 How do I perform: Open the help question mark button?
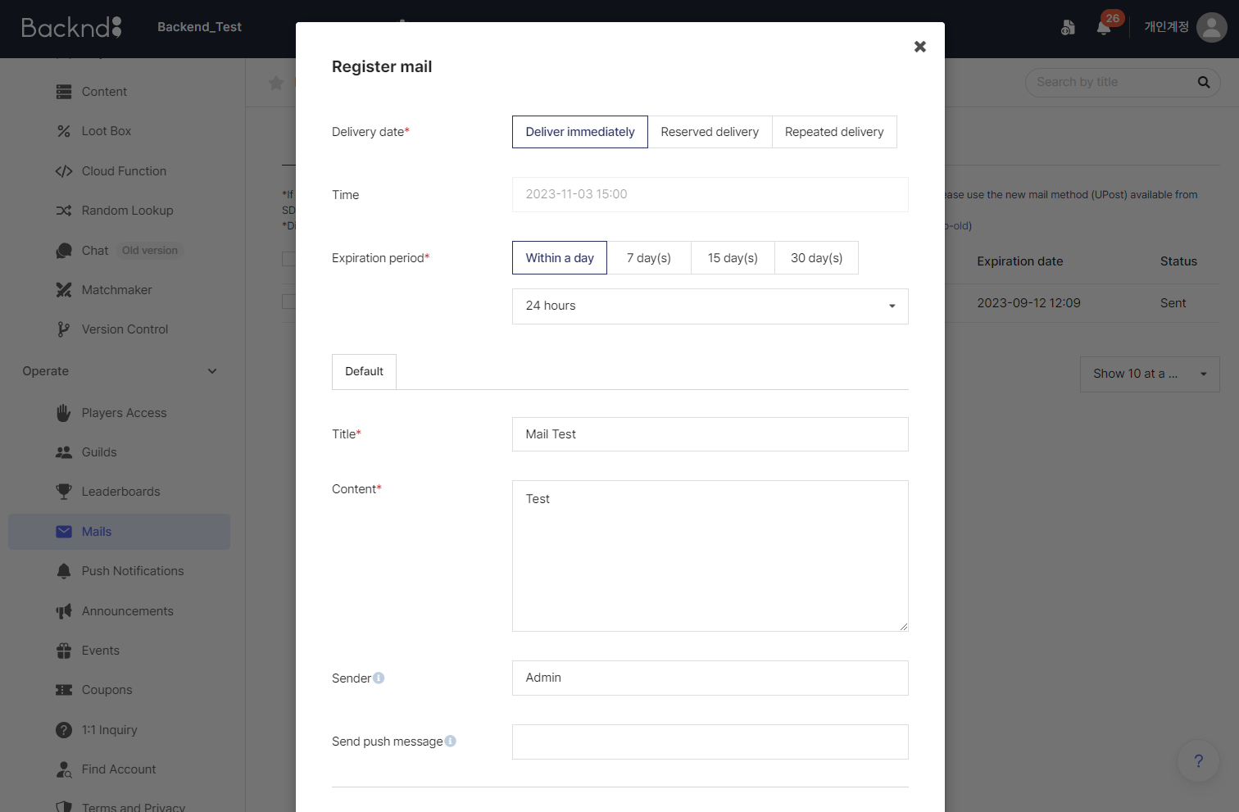pyautogui.click(x=1198, y=760)
